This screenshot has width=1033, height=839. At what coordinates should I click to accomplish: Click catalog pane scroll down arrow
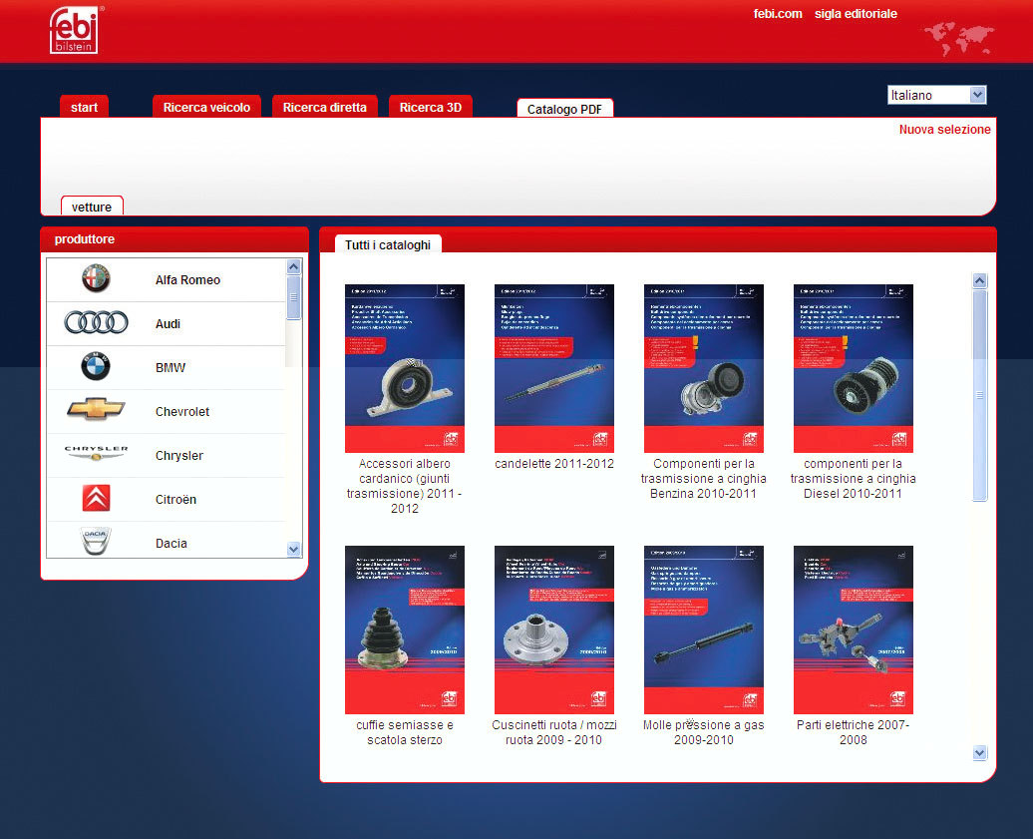coord(979,752)
